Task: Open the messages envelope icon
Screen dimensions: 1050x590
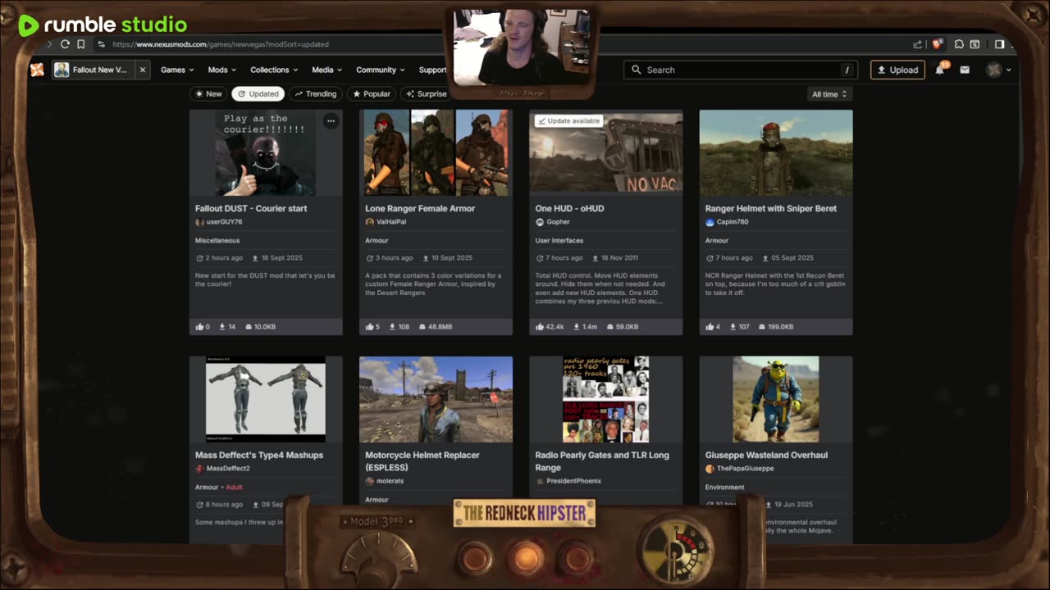Action: (x=965, y=70)
